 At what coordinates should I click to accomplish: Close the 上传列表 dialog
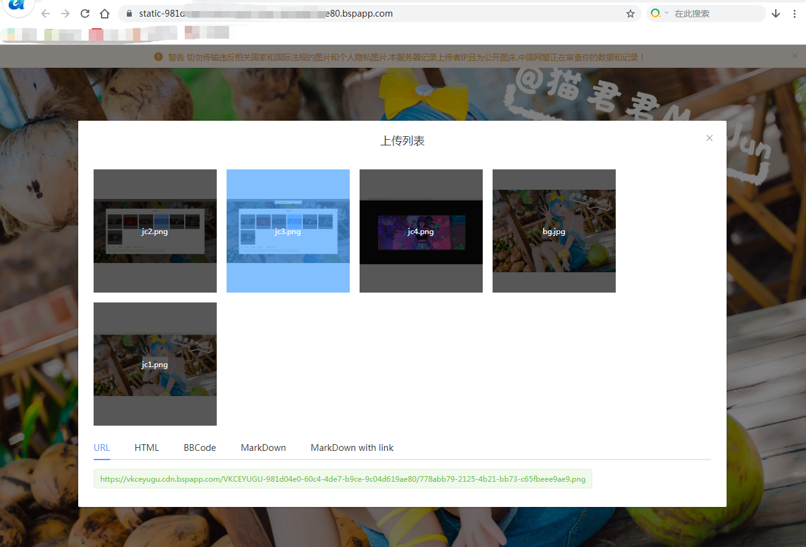[x=709, y=138]
